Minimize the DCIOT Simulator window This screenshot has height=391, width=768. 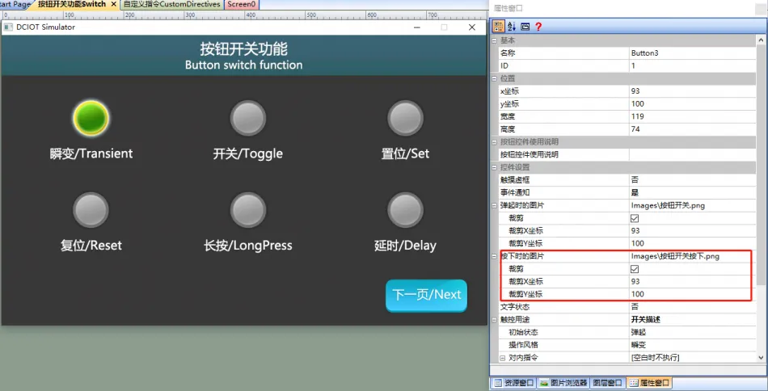pos(417,27)
